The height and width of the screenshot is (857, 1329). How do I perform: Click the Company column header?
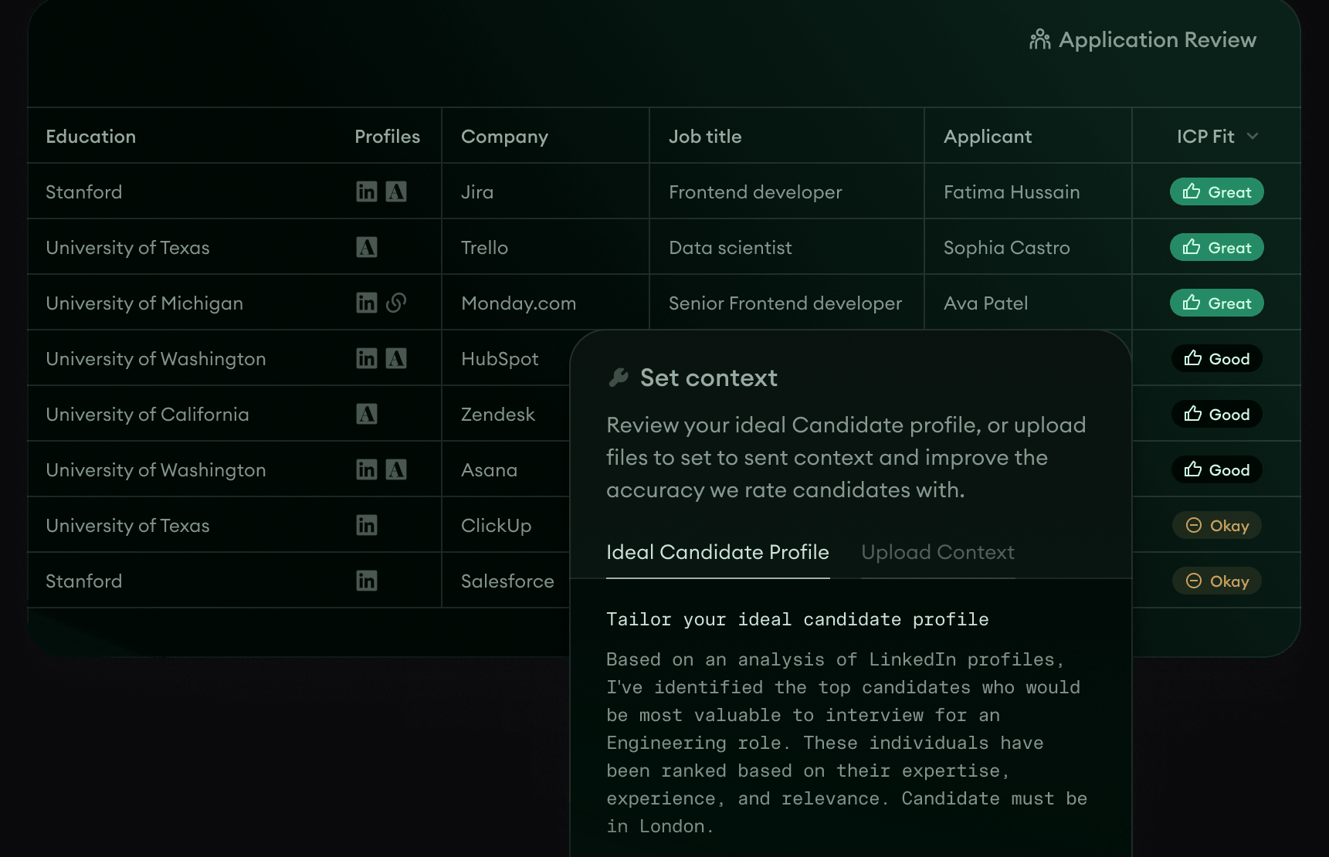504,137
